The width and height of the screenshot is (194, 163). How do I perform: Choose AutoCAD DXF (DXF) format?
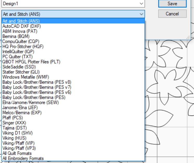(x=73, y=26)
